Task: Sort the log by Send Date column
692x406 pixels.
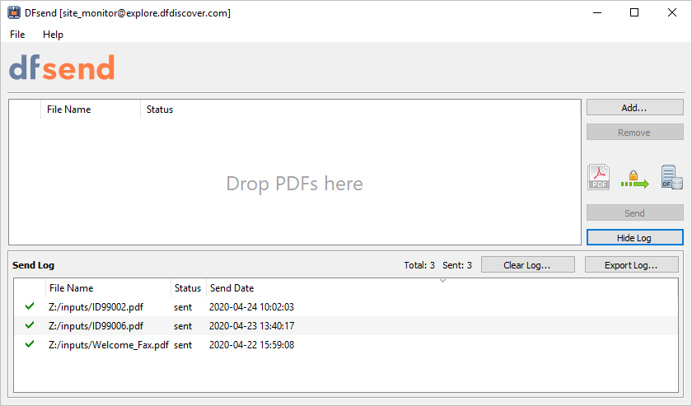Action: [x=231, y=288]
